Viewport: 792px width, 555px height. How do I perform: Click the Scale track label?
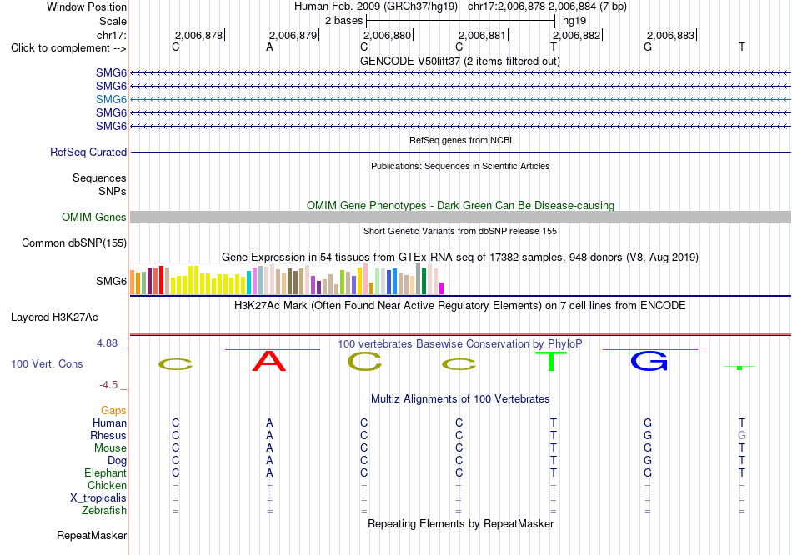pyautogui.click(x=113, y=21)
